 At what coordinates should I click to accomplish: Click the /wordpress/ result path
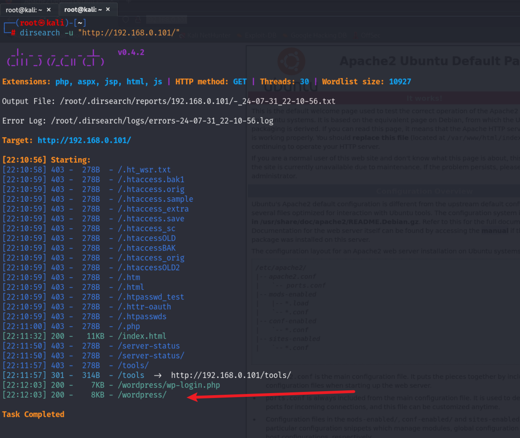click(142, 395)
